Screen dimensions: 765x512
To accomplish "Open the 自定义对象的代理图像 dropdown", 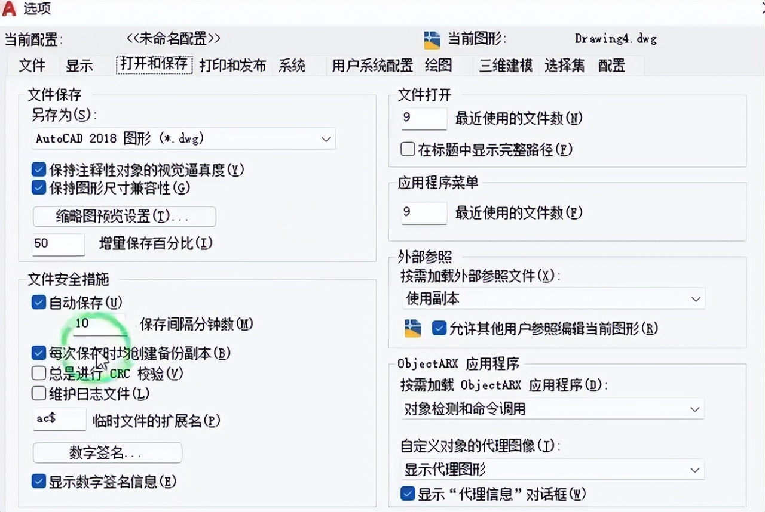I will [695, 470].
